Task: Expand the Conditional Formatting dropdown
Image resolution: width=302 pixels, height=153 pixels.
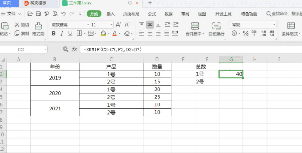Action: tap(300, 34)
